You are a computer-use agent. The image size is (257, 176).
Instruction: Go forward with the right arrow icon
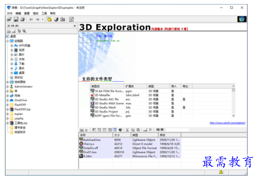click(38, 19)
